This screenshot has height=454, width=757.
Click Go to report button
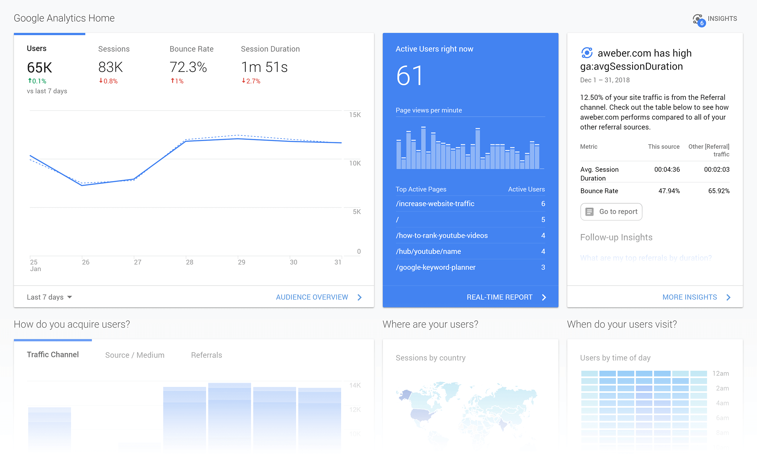(611, 211)
